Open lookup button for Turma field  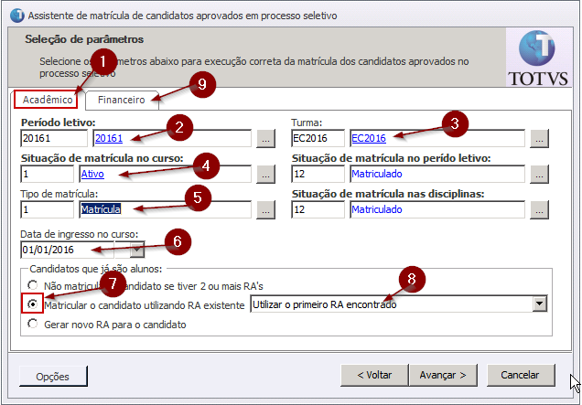point(538,139)
